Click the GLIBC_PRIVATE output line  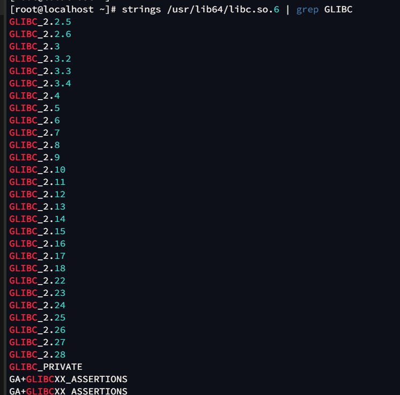(46, 367)
